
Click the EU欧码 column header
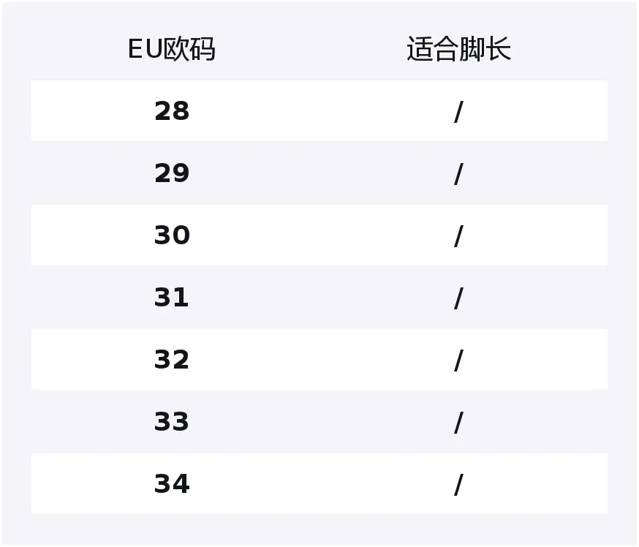tap(172, 49)
